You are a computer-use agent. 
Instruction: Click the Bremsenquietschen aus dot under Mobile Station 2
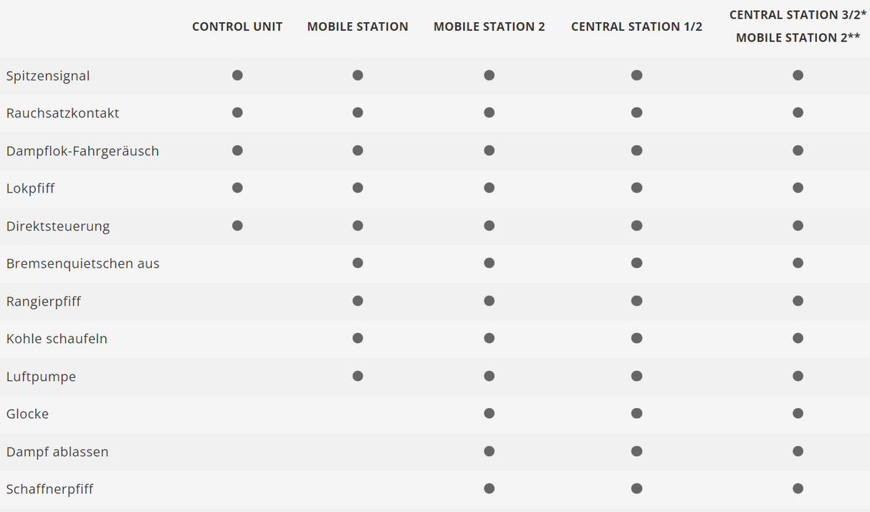click(x=489, y=263)
